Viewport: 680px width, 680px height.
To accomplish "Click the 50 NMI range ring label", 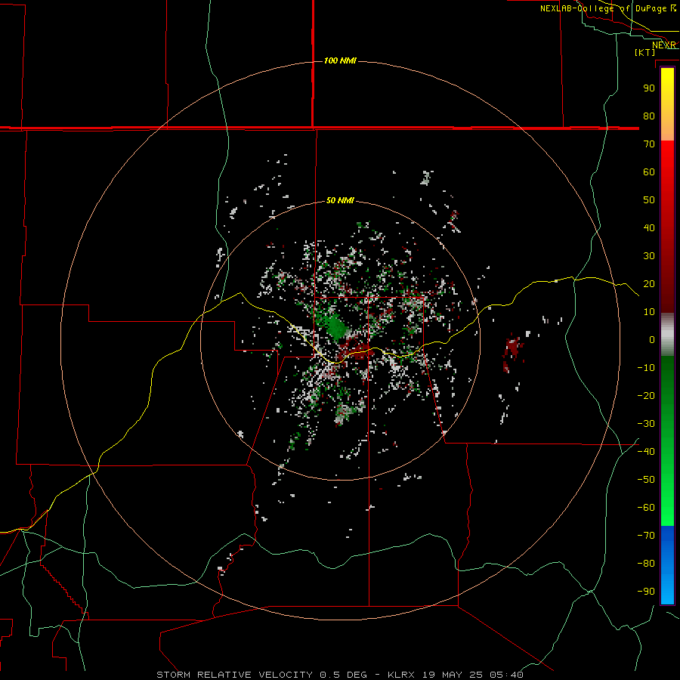I will click(x=340, y=200).
